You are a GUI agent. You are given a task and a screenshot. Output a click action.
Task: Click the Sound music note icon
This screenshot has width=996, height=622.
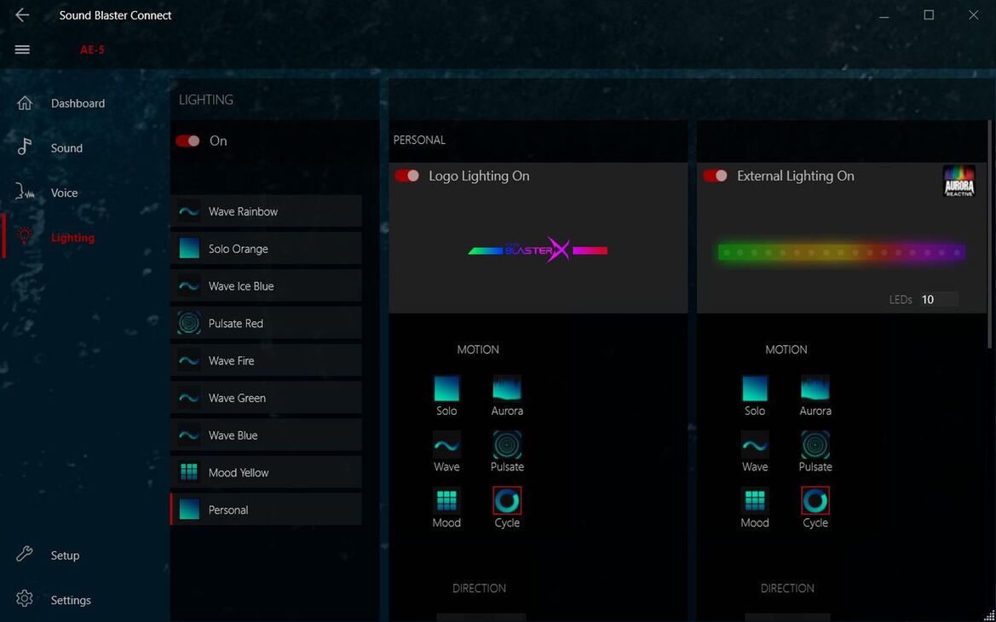(x=24, y=147)
